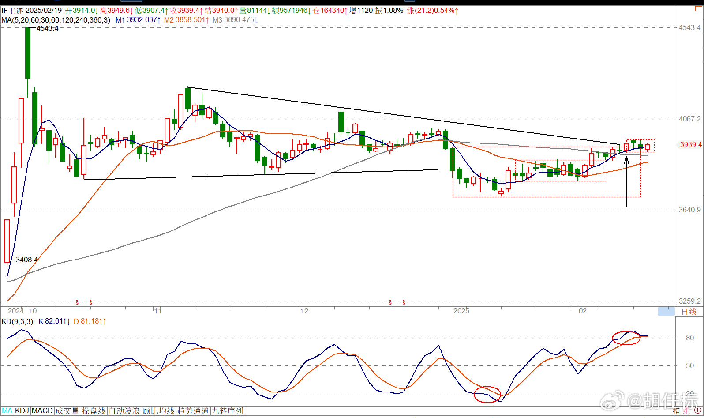The width and height of the screenshot is (704, 418).
Task: Click the 02 month marker on time axis
Action: (583, 311)
